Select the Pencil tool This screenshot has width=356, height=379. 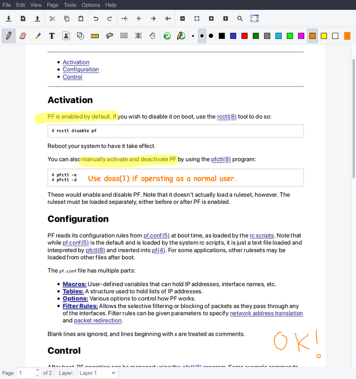point(9,36)
